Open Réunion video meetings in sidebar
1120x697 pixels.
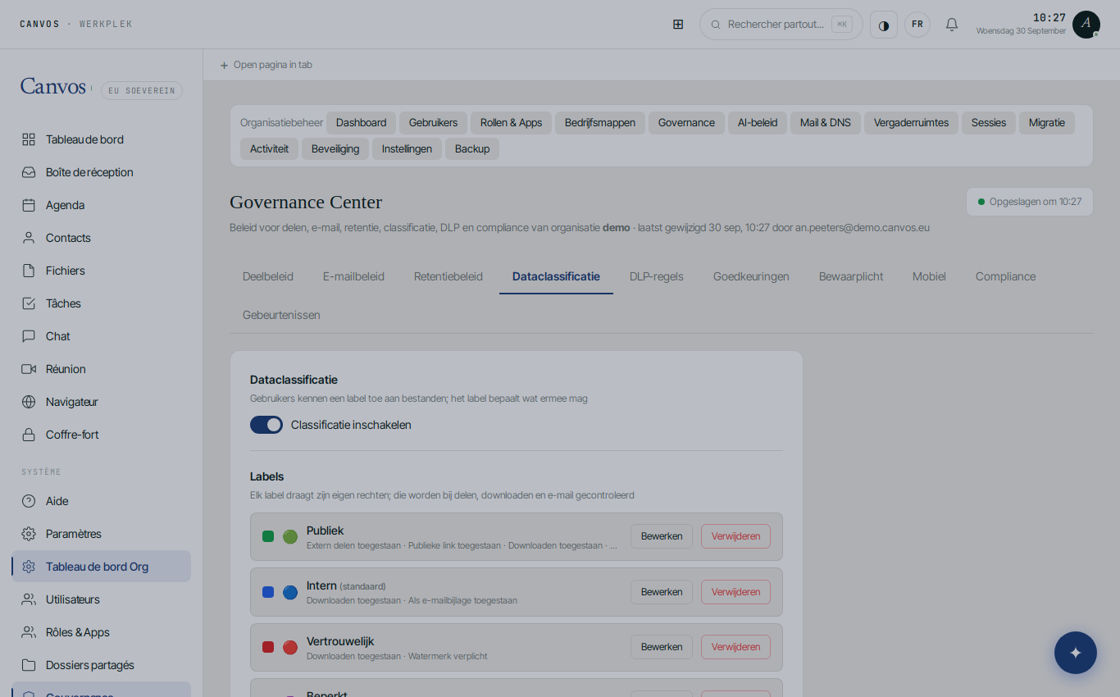(x=101, y=369)
